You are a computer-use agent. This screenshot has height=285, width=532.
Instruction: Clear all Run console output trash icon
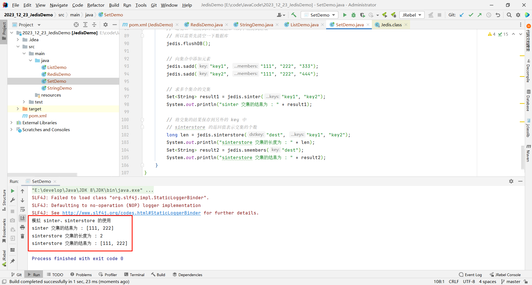[x=22, y=236]
